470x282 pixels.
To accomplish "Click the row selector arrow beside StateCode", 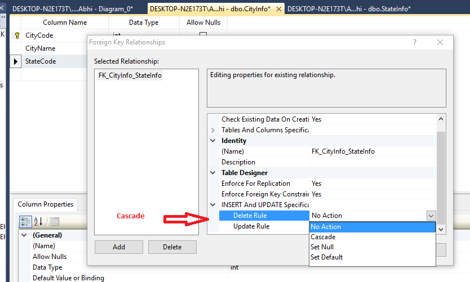I will click(16, 61).
